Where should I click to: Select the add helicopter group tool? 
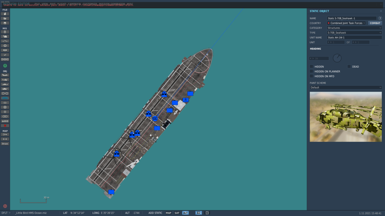(x=5, y=80)
